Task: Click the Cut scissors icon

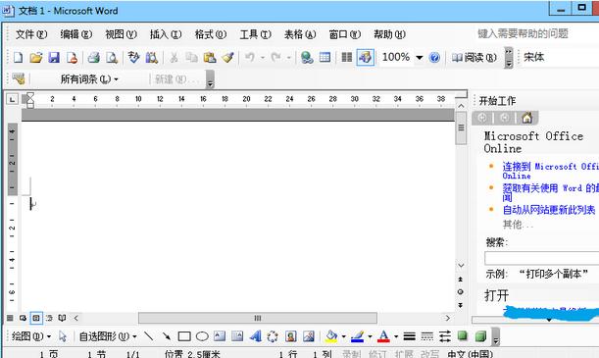Action: pos(174,57)
